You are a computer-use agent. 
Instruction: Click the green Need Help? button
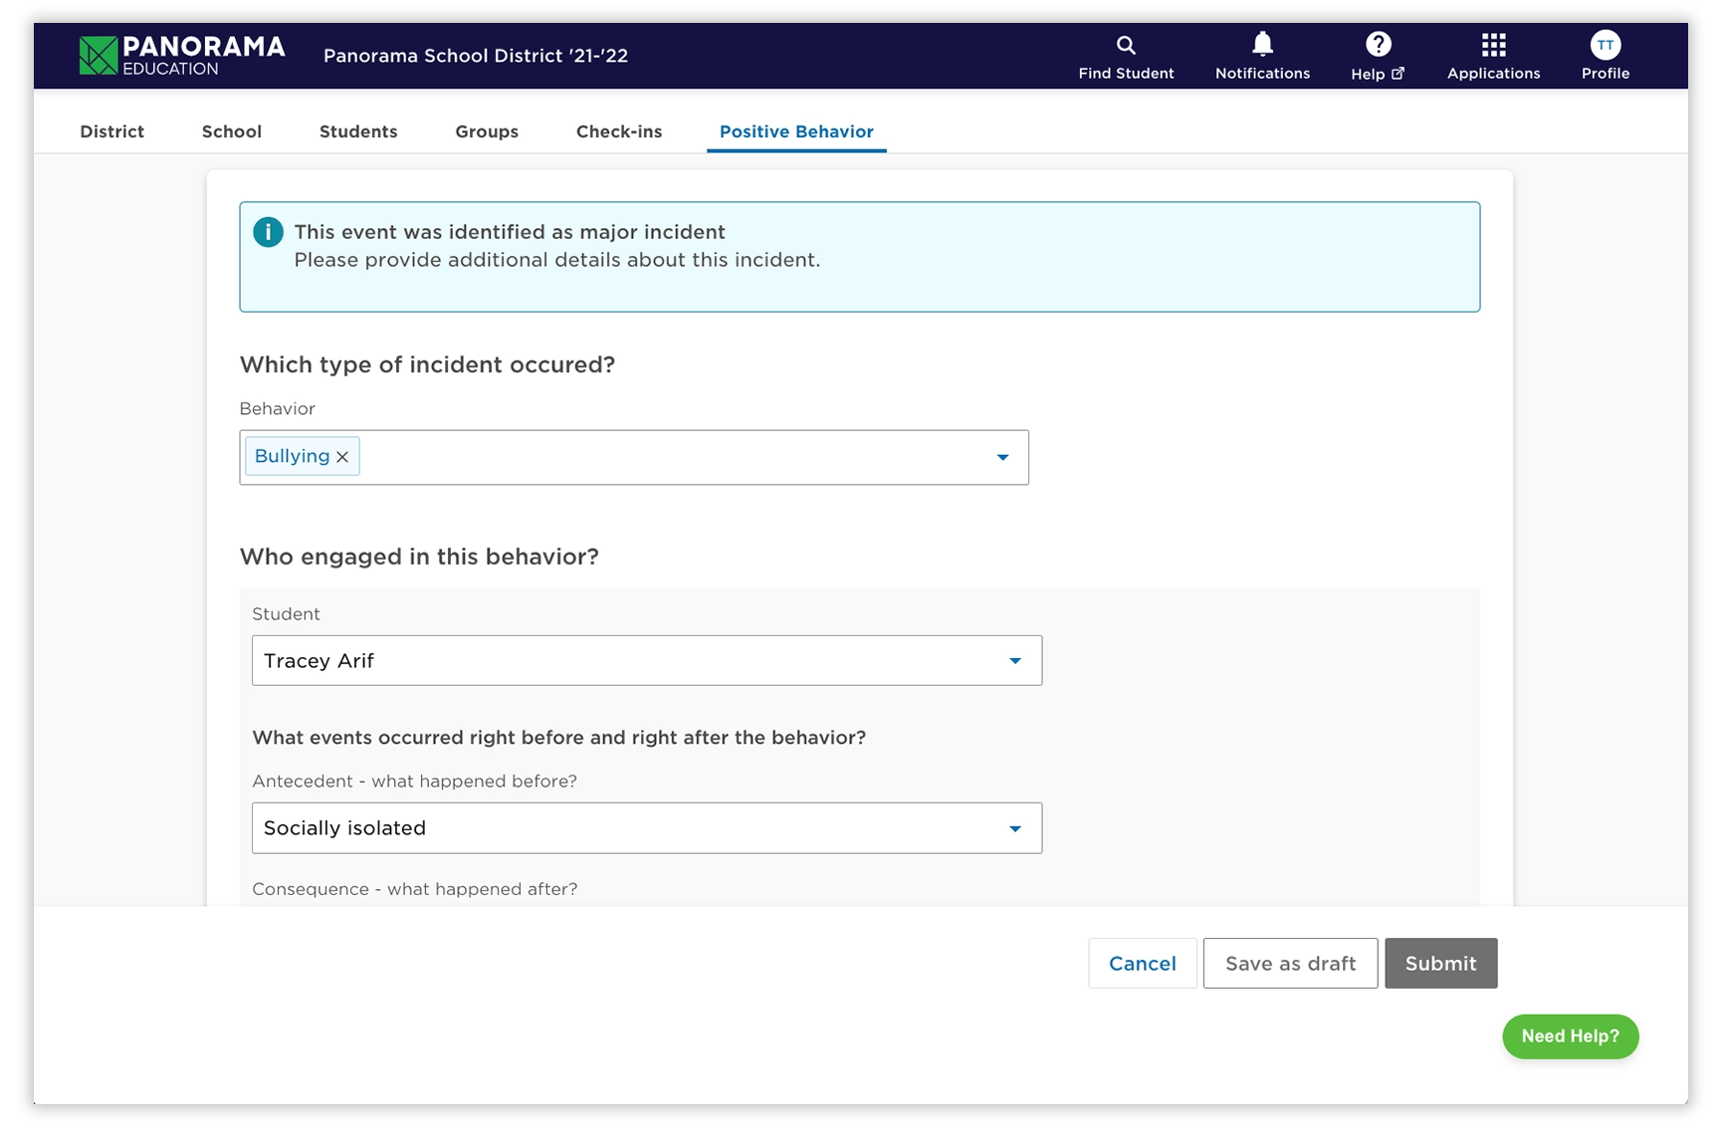[x=1570, y=1036]
